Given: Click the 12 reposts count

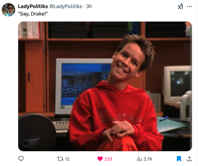Looking at the screenshot, I should (67, 159).
